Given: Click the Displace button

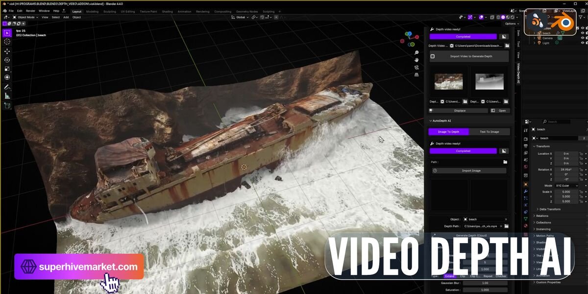Looking at the screenshot, I should [460, 111].
